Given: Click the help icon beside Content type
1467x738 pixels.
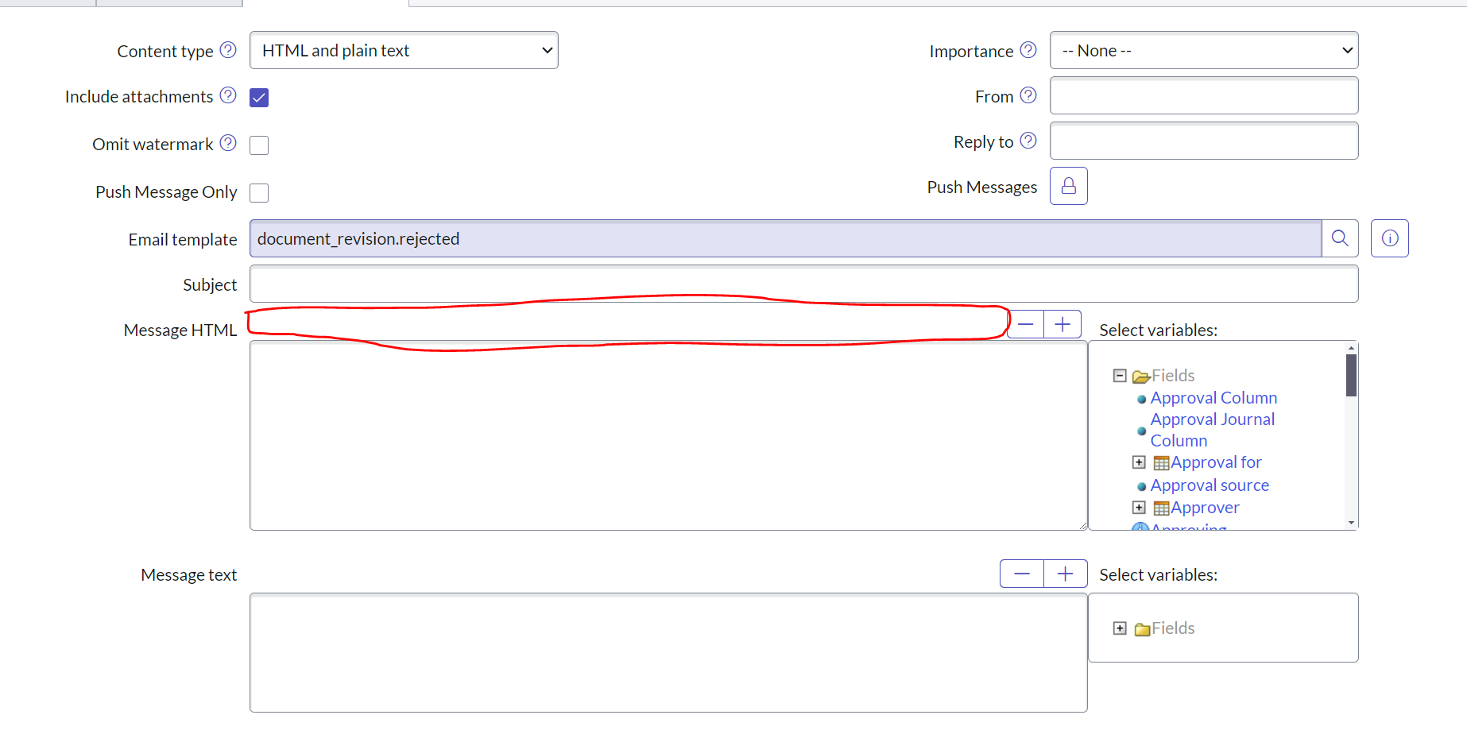Looking at the screenshot, I should coord(229,49).
